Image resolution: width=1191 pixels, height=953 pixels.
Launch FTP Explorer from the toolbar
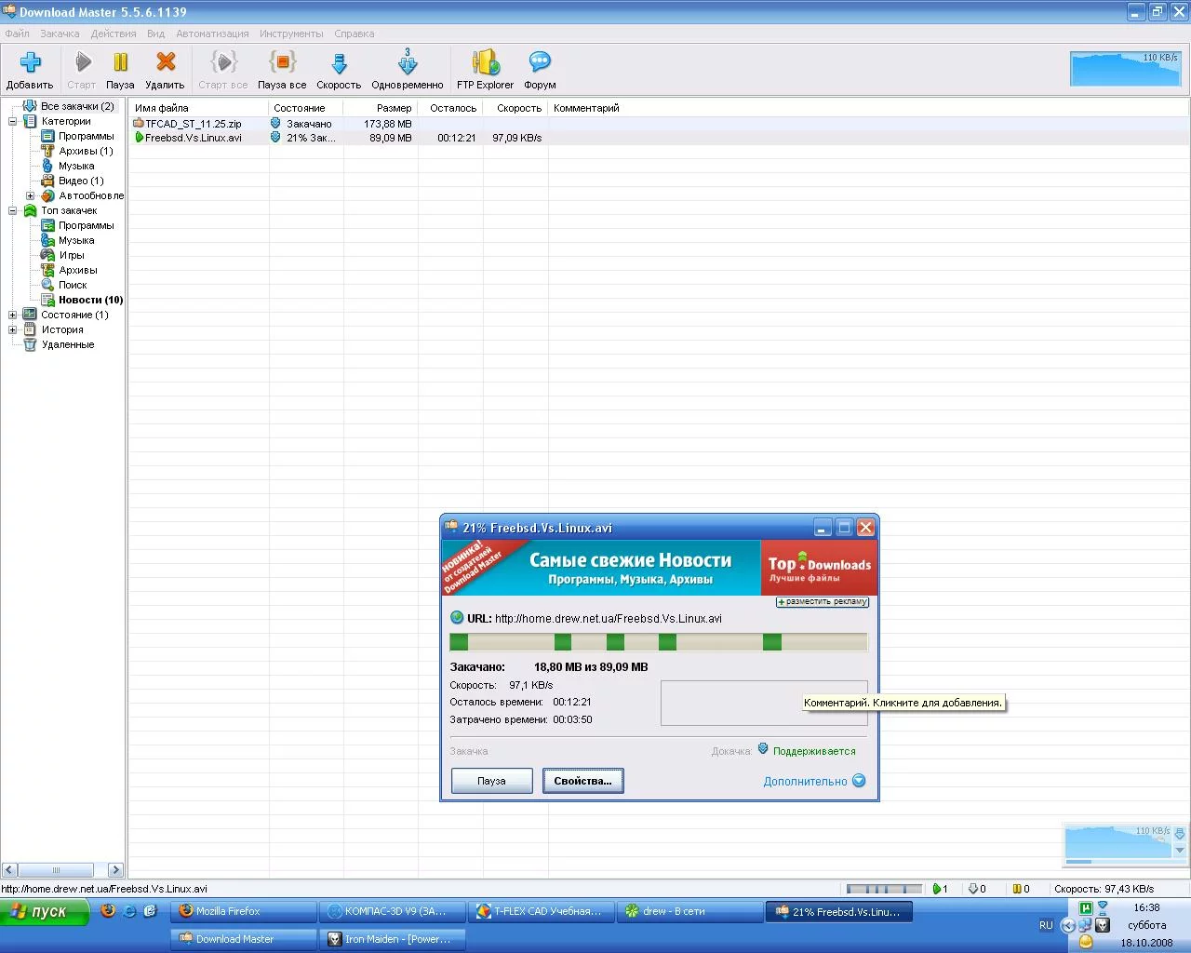click(485, 70)
